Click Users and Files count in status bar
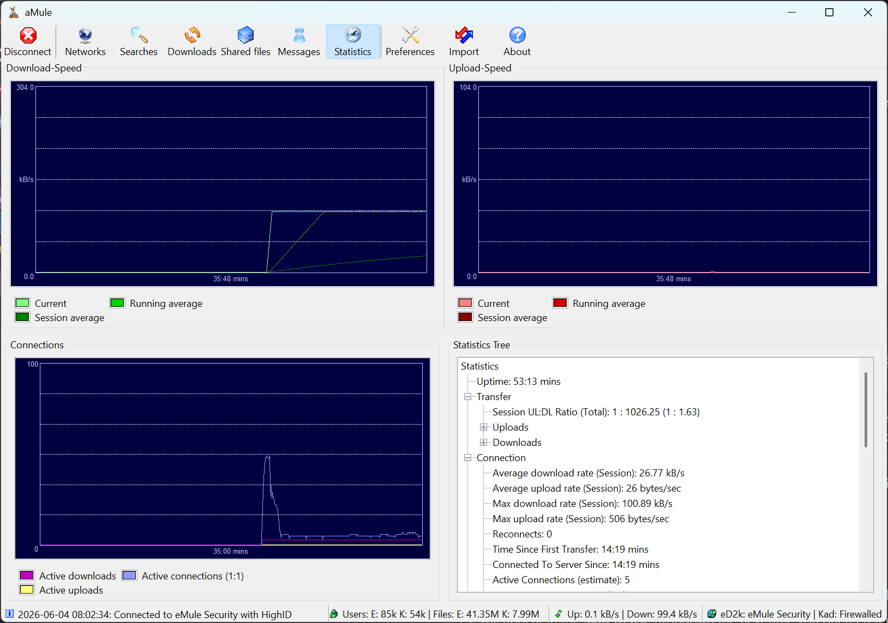Image resolution: width=888 pixels, height=623 pixels. click(441, 614)
